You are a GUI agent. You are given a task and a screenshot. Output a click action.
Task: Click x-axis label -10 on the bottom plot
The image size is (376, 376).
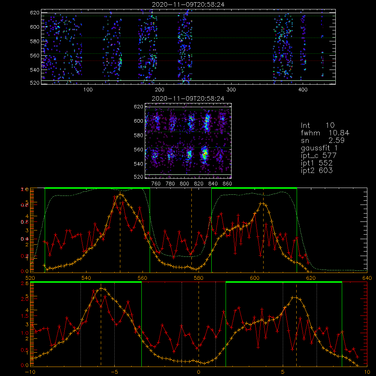[x=30, y=372]
